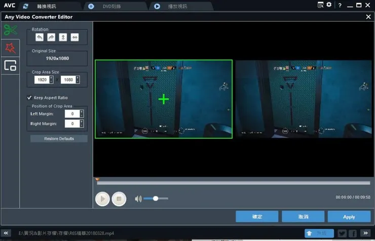Play the video preview
This screenshot has width=375, height=241.
[x=102, y=198]
